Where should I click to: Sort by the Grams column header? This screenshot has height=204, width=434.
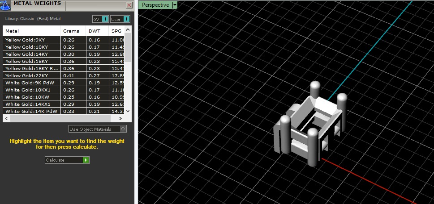pos(73,31)
